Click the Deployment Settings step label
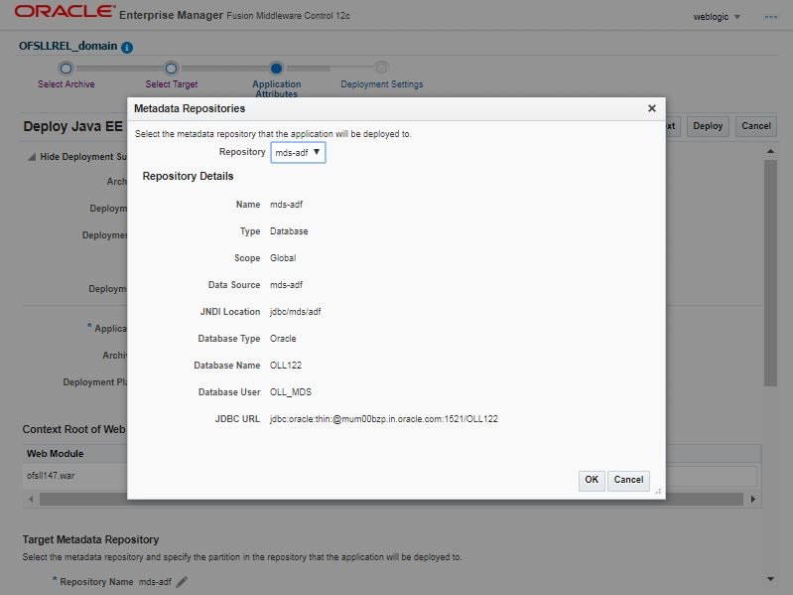The image size is (793, 595). [382, 84]
